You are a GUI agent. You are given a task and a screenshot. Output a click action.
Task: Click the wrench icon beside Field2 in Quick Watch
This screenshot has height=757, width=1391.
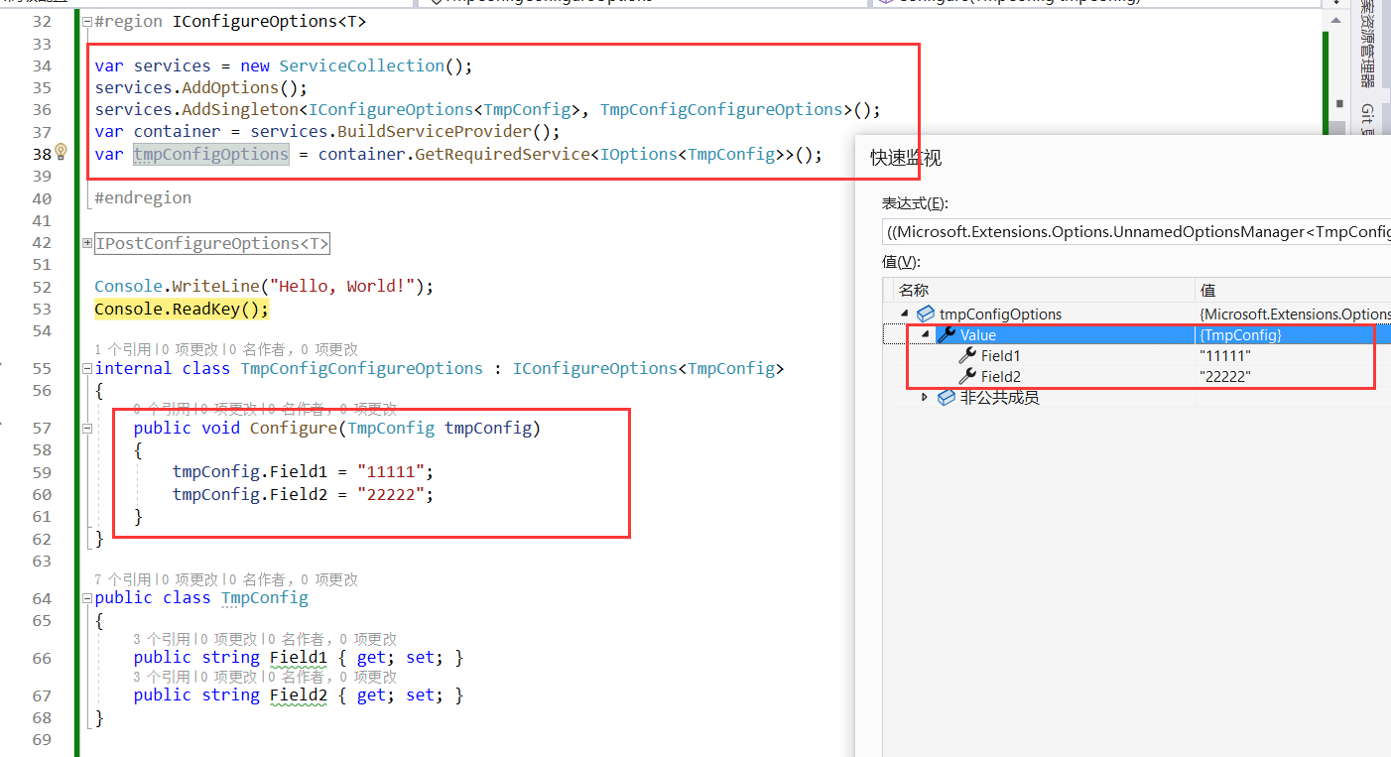(x=967, y=376)
